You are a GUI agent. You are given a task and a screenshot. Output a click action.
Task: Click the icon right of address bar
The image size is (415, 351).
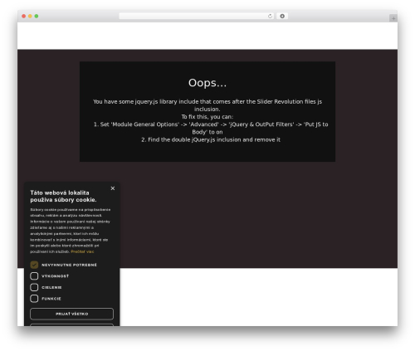click(282, 17)
